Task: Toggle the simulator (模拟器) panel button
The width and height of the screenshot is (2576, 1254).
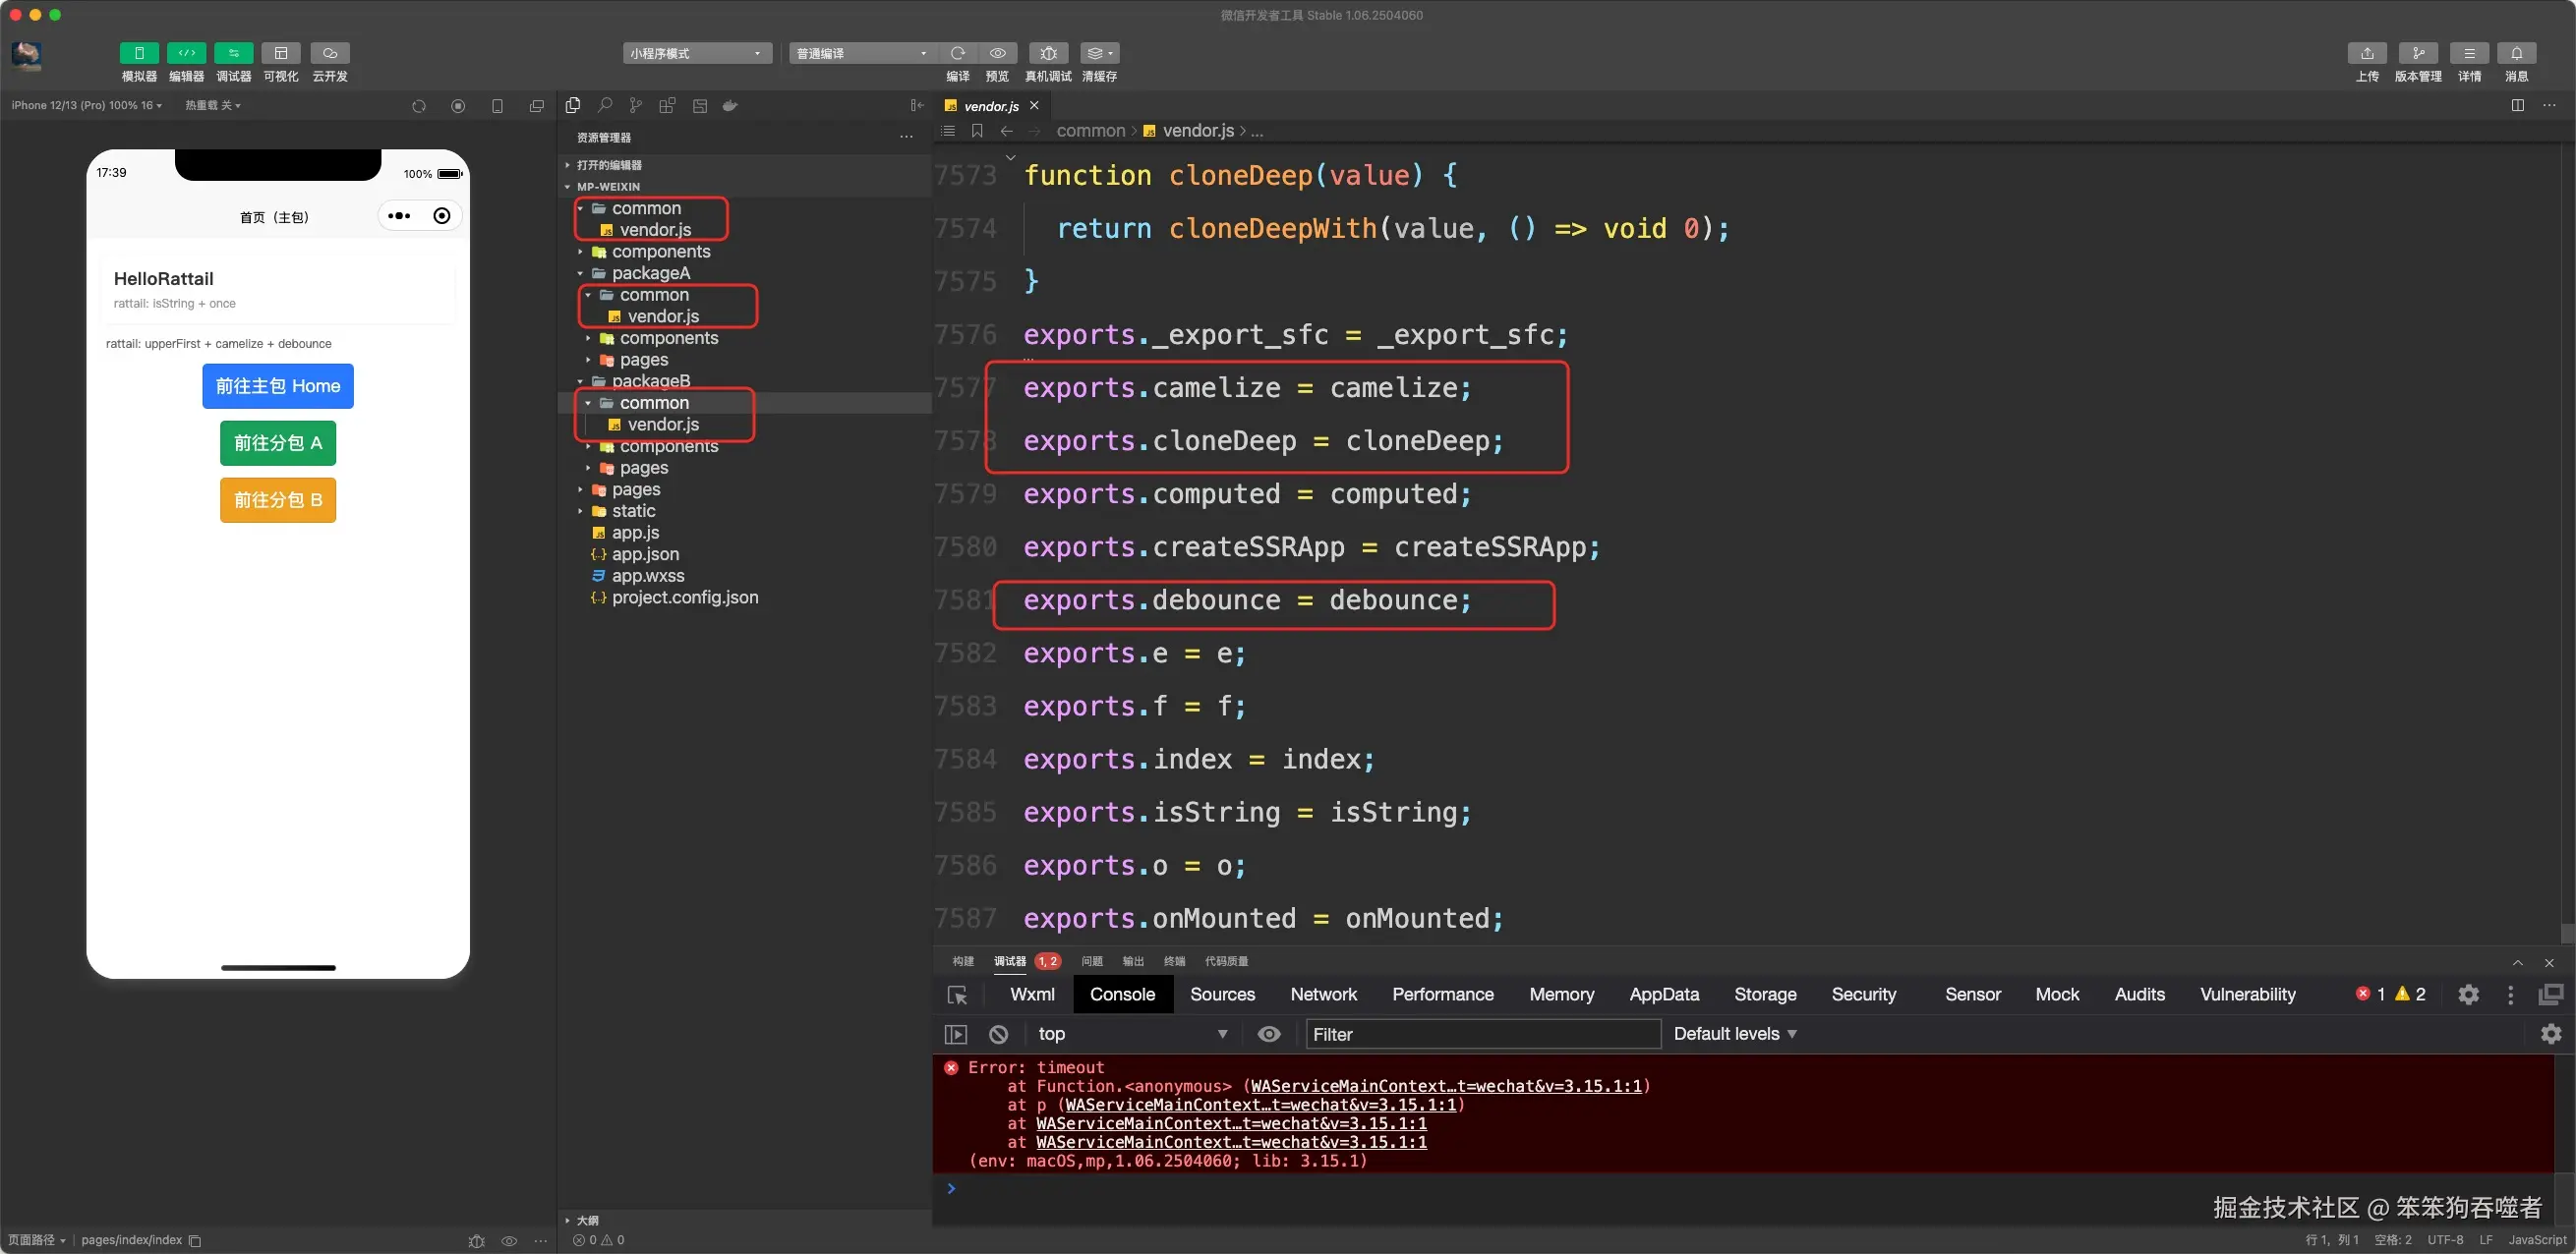Action: (x=139, y=53)
